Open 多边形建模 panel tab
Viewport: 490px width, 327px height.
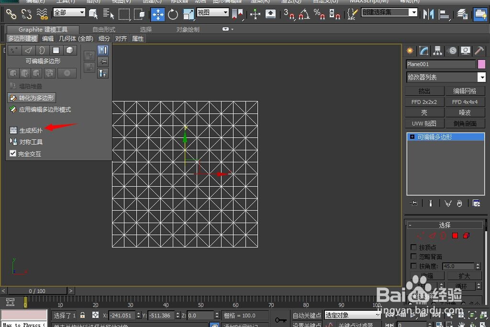[23, 38]
